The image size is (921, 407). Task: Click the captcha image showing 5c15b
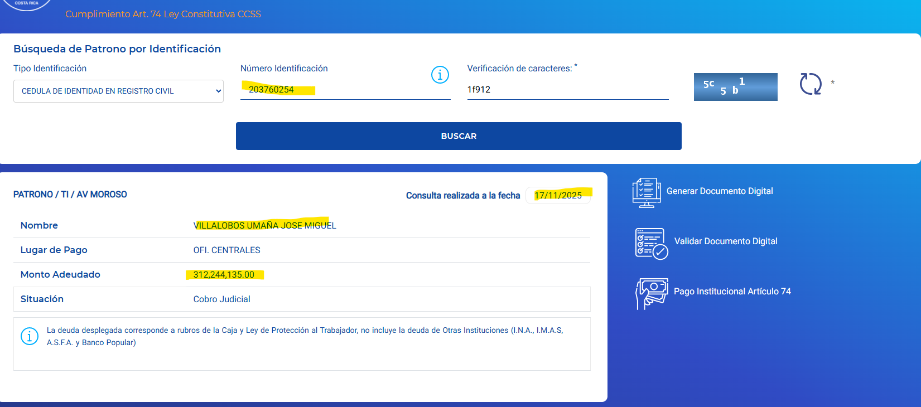735,87
